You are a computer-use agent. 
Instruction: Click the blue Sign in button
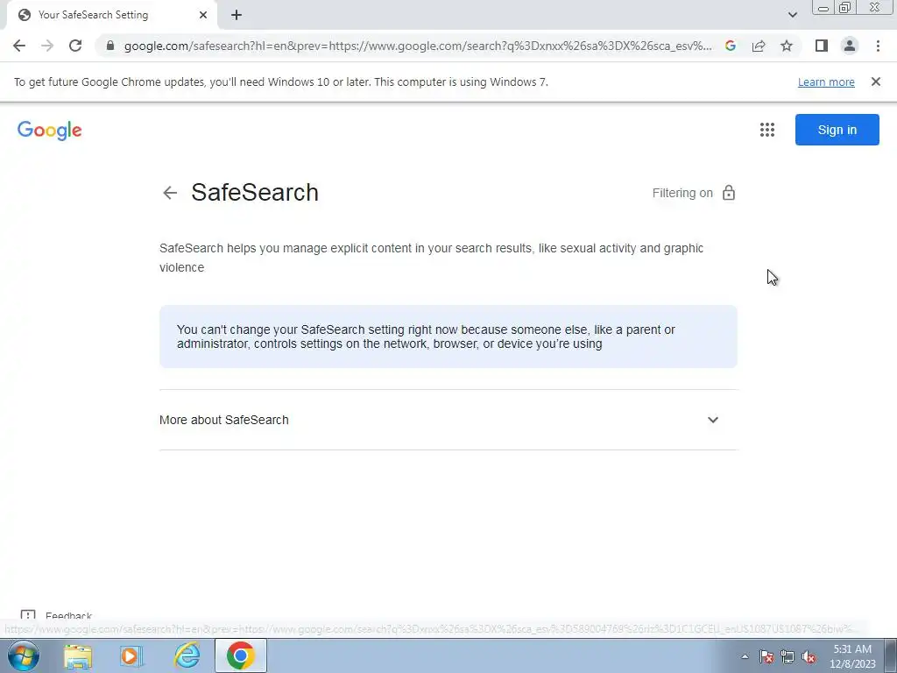pos(837,130)
